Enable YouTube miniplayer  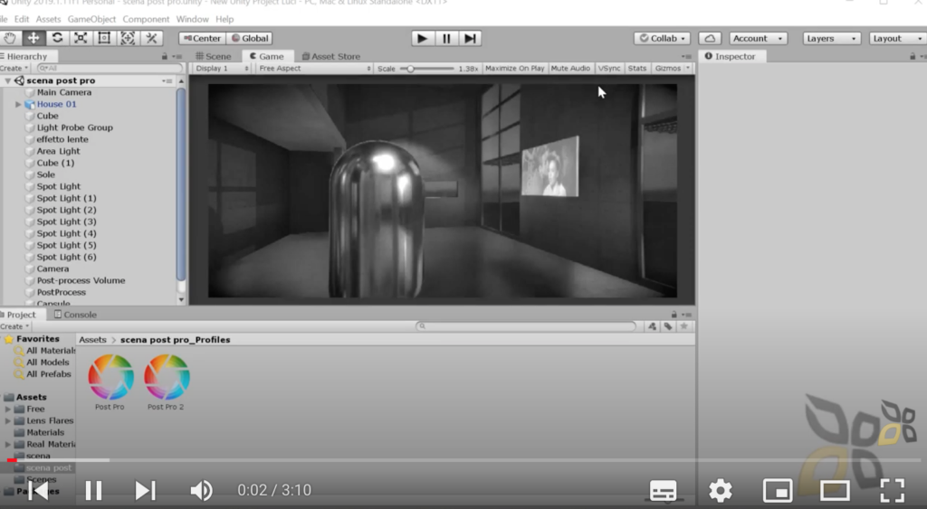[778, 490]
